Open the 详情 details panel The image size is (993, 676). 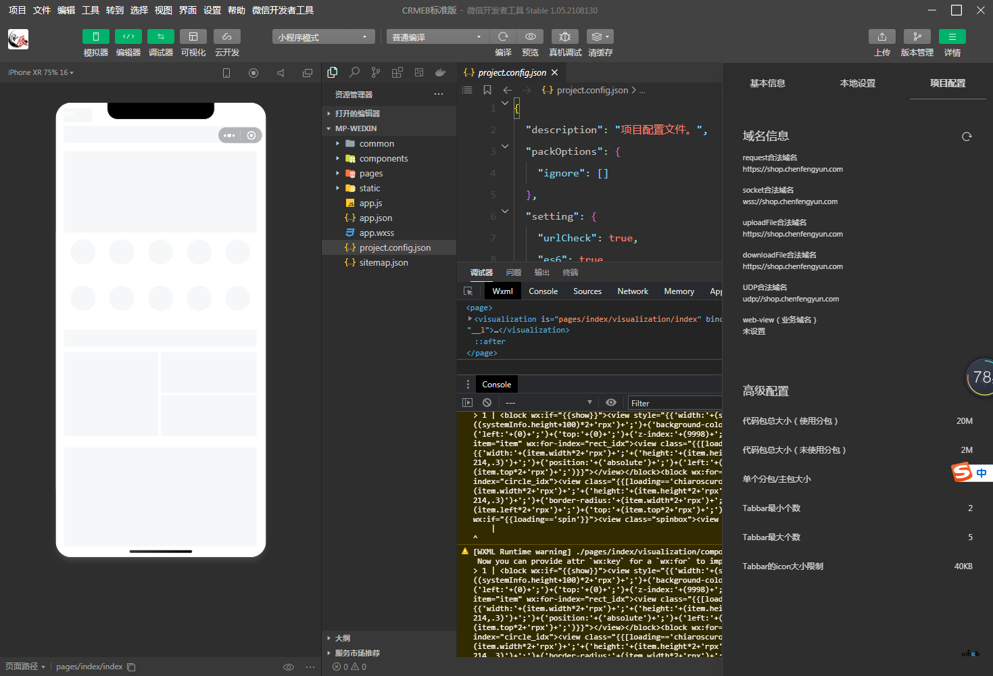pos(952,37)
